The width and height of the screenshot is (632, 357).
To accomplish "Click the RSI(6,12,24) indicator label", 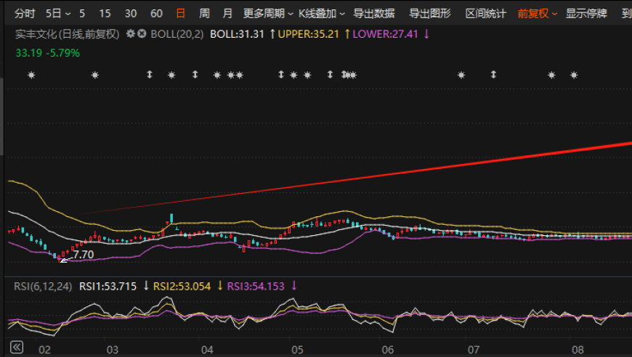I will pos(43,286).
